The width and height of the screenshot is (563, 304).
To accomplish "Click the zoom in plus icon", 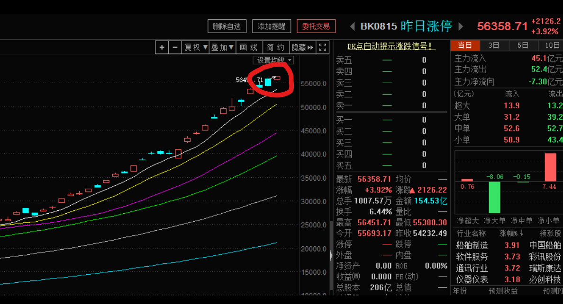I will click(162, 47).
